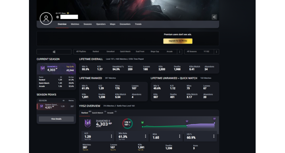Image resolution: width=285 pixels, height=153 pixels.
Task: Click Upgrade for $3.99/mo button
Action: click(x=178, y=41)
